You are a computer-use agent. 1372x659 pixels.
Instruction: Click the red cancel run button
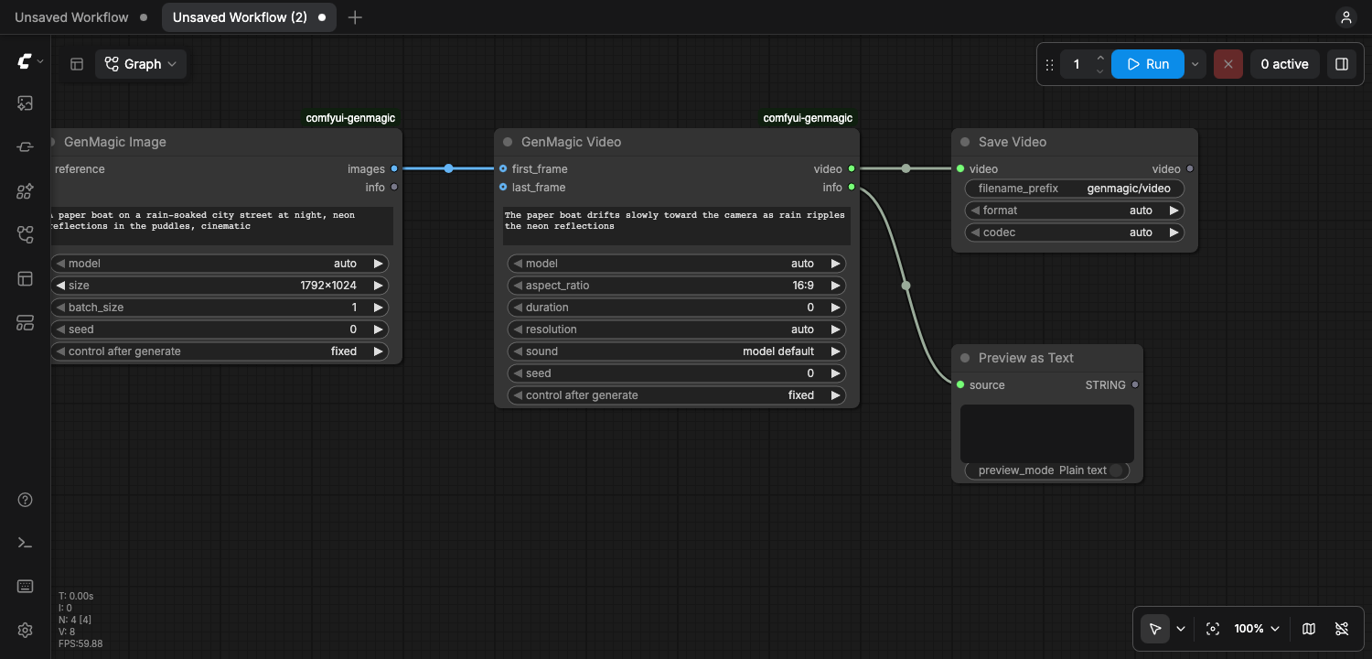(1228, 64)
